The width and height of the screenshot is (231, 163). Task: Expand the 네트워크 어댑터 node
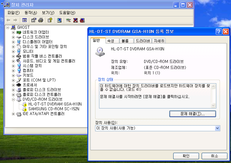13,32
